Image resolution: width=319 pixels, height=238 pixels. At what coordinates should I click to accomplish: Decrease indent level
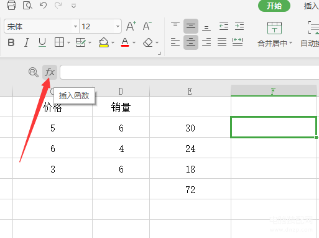coord(224,26)
